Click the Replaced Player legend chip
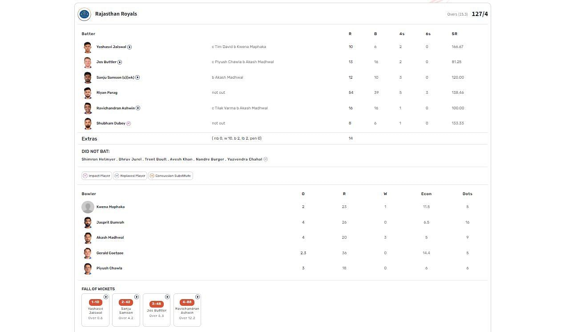Image resolution: width=565 pixels, height=332 pixels. coord(130,176)
